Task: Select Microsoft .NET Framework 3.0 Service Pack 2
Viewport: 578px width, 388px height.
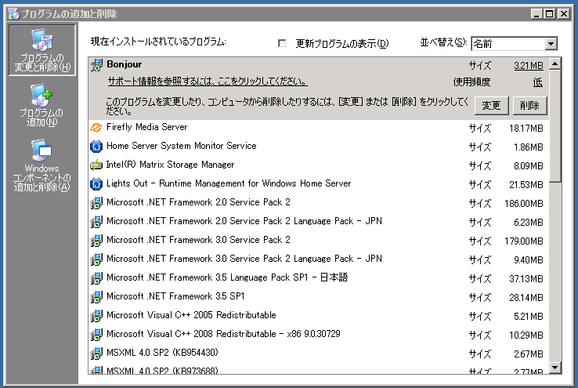Action: click(319, 241)
